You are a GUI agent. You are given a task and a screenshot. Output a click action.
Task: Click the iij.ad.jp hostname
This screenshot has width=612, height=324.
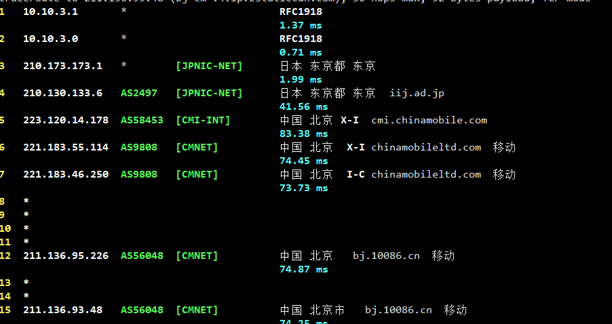click(x=417, y=93)
